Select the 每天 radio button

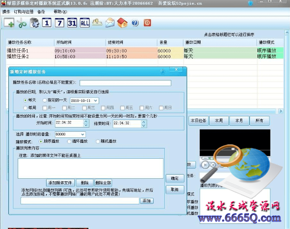(x=25, y=100)
